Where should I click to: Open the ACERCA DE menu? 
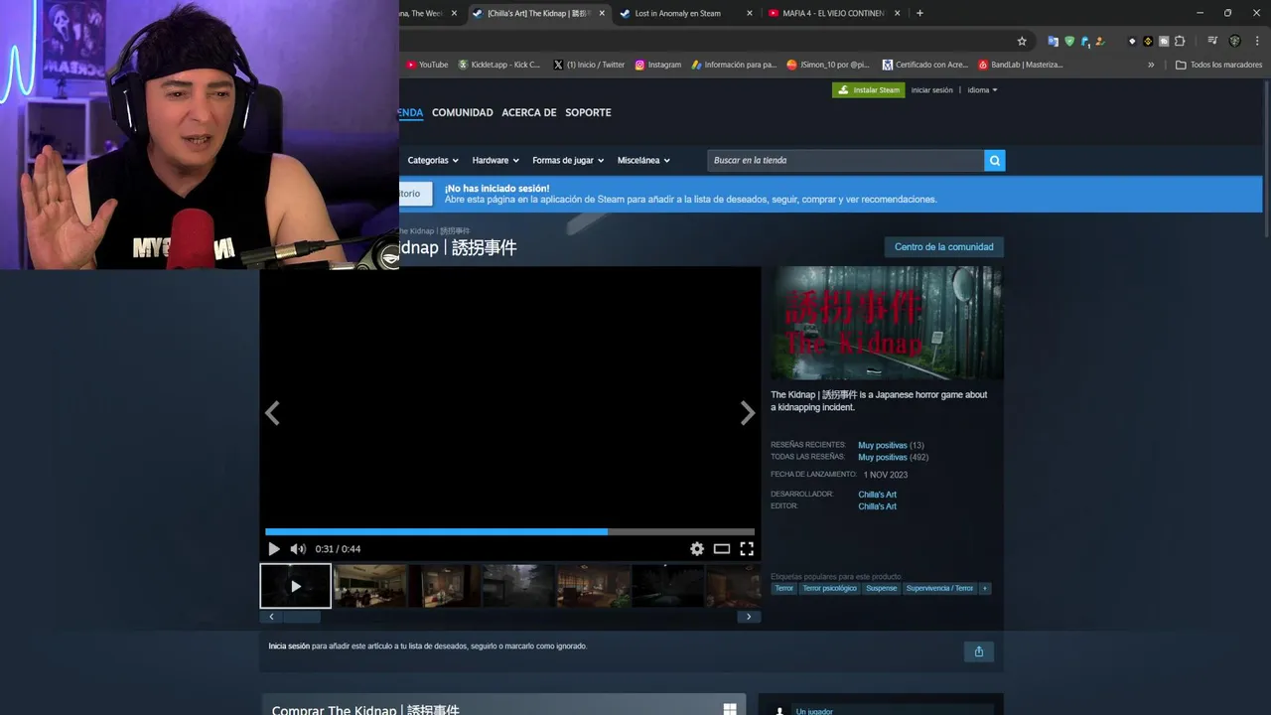[x=529, y=113]
